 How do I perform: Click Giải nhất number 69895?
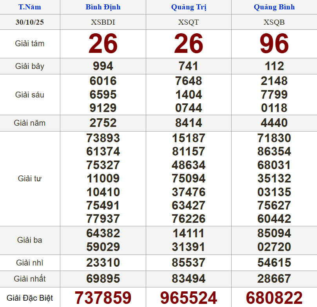click(x=103, y=279)
